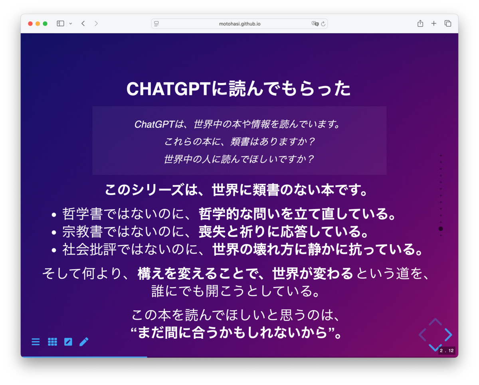
Task: Minimize Safari with the yellow button
Action: pyautogui.click(x=38, y=24)
